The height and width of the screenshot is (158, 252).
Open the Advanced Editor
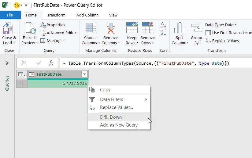pos(58,33)
